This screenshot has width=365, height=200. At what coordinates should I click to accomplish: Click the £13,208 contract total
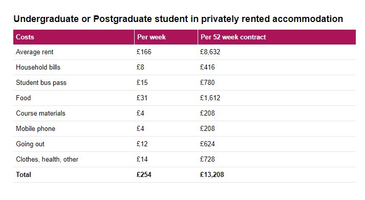pos(212,174)
